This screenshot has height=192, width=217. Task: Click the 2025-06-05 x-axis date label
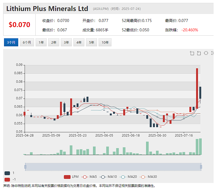(104, 135)
